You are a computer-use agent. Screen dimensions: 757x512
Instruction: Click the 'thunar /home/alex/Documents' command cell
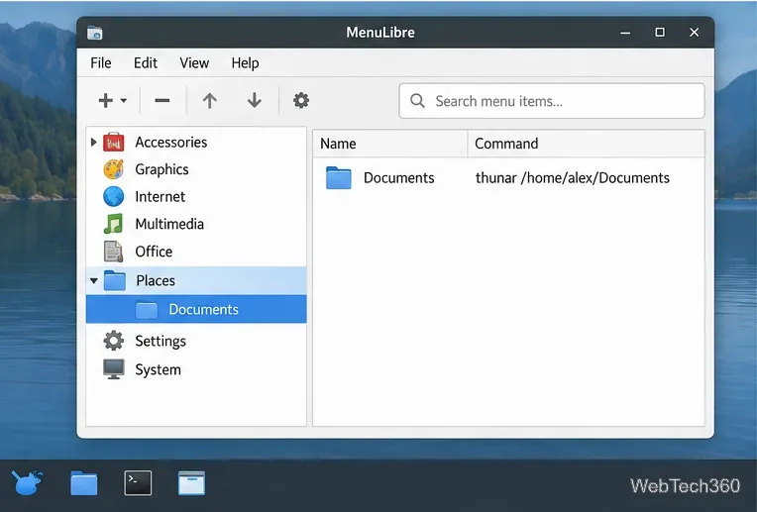click(x=572, y=178)
